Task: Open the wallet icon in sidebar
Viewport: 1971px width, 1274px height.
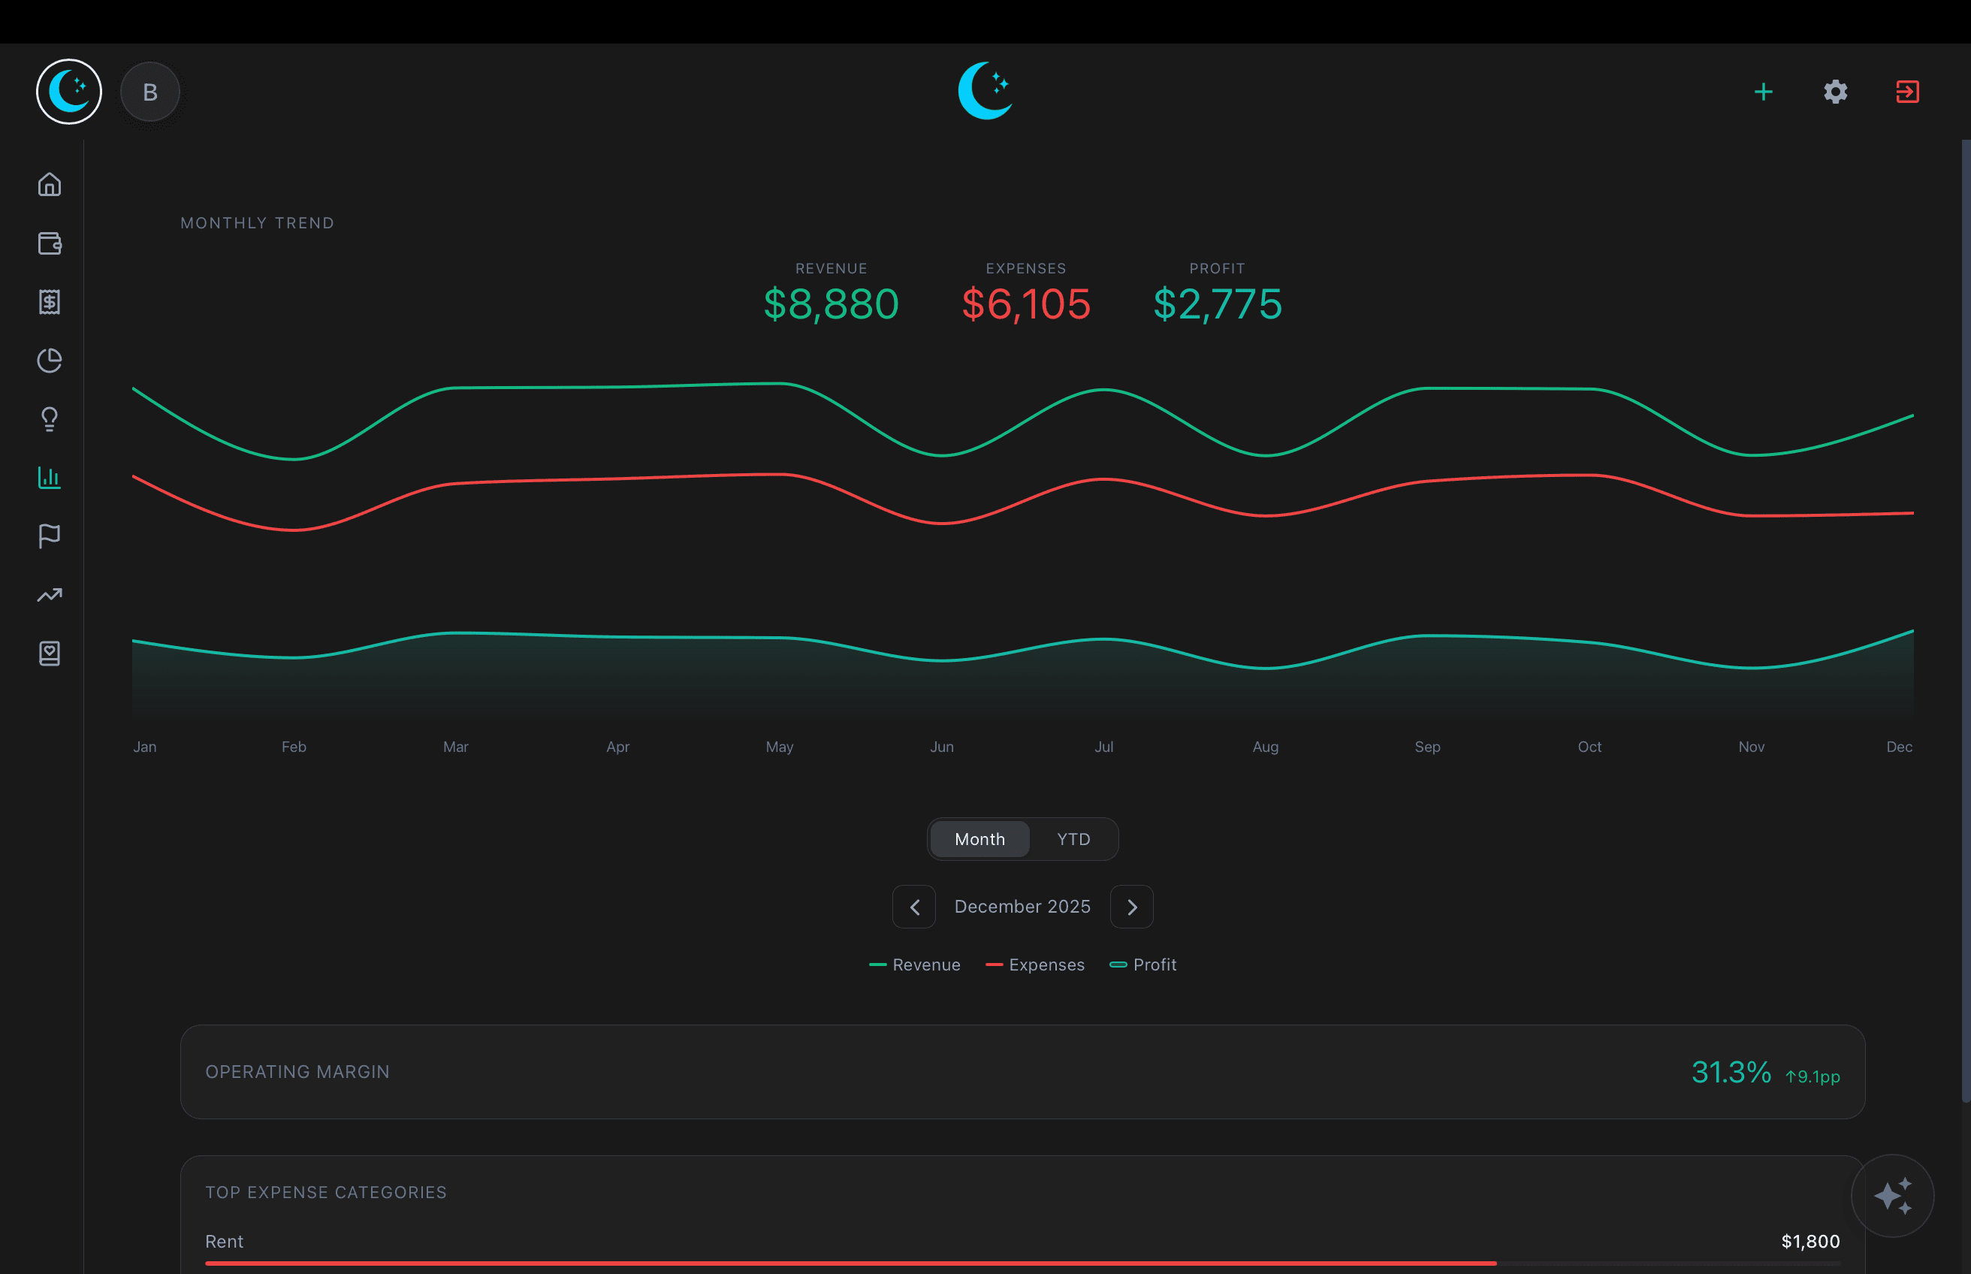Action: (x=50, y=243)
